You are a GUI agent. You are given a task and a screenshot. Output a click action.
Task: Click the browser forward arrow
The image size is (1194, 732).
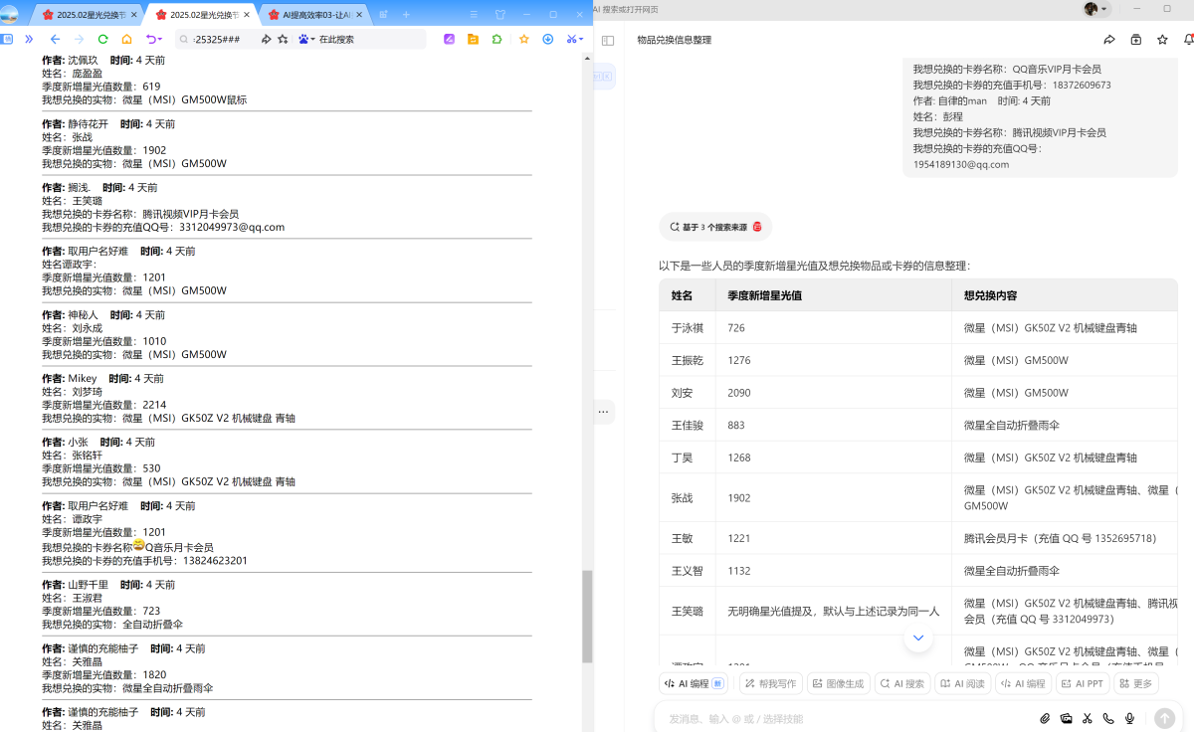79,39
